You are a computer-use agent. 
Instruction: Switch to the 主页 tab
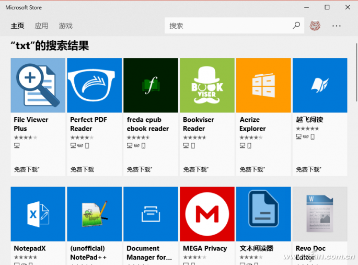(x=17, y=26)
